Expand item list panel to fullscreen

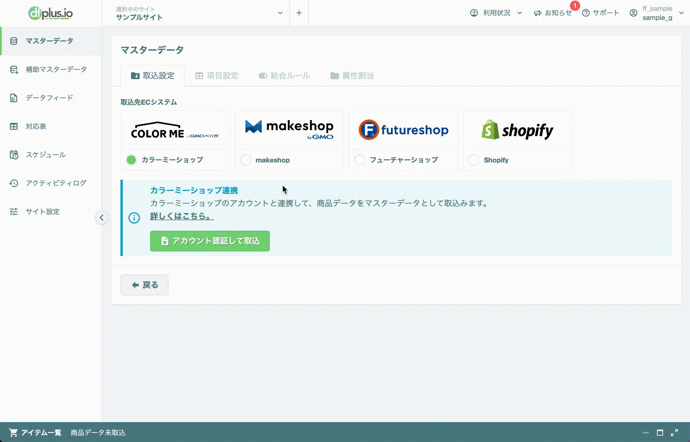(x=674, y=433)
